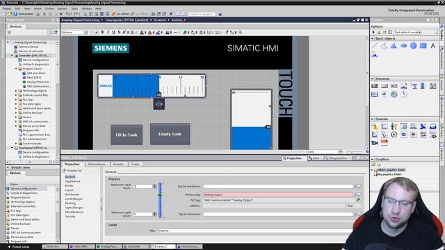Select the Polygon basic object tool
This screenshot has width=445, height=250.
(394, 46)
